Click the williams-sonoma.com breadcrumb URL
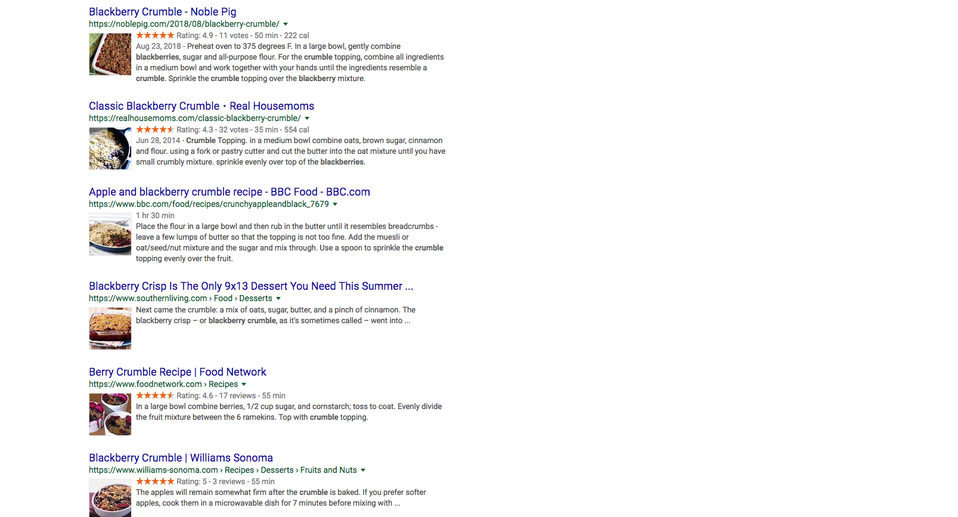Viewport: 958px width, 517px height. 223,470
